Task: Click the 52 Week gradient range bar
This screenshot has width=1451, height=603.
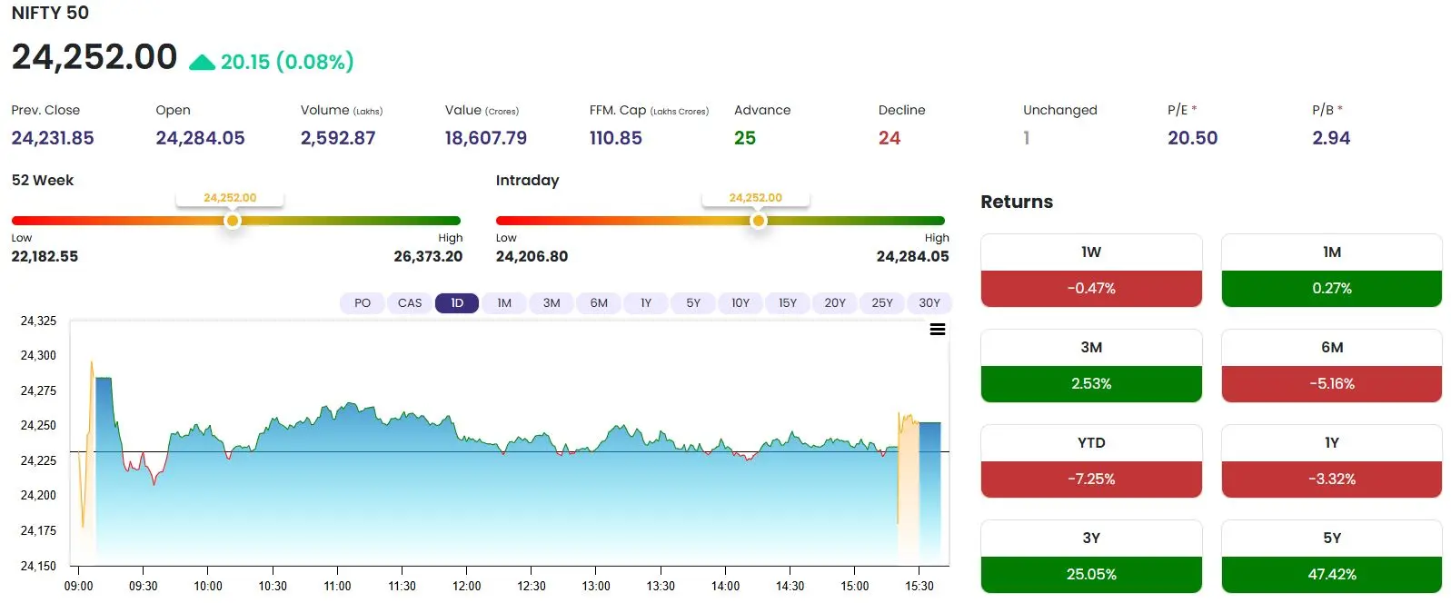Action: [x=236, y=221]
